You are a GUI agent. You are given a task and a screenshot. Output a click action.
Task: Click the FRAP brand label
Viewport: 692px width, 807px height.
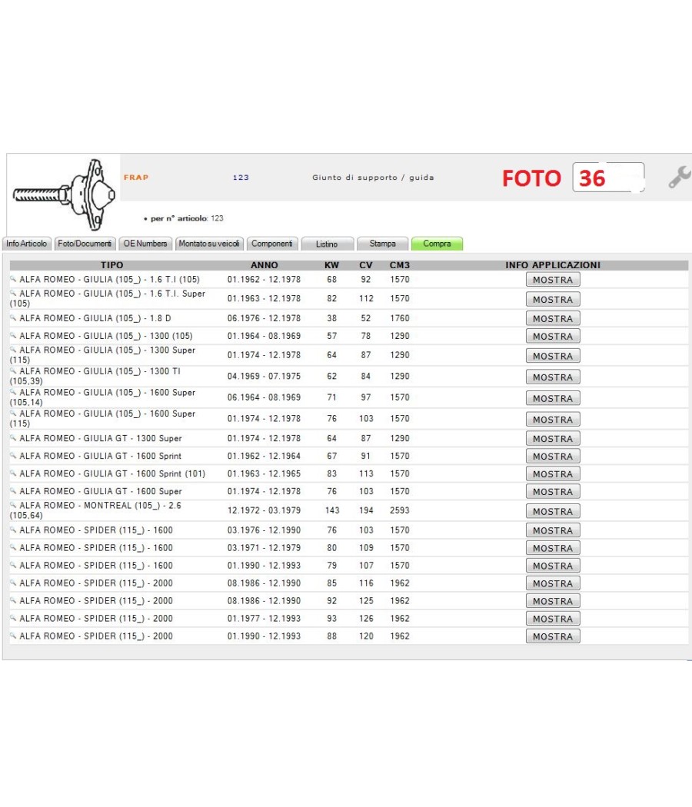(x=136, y=177)
